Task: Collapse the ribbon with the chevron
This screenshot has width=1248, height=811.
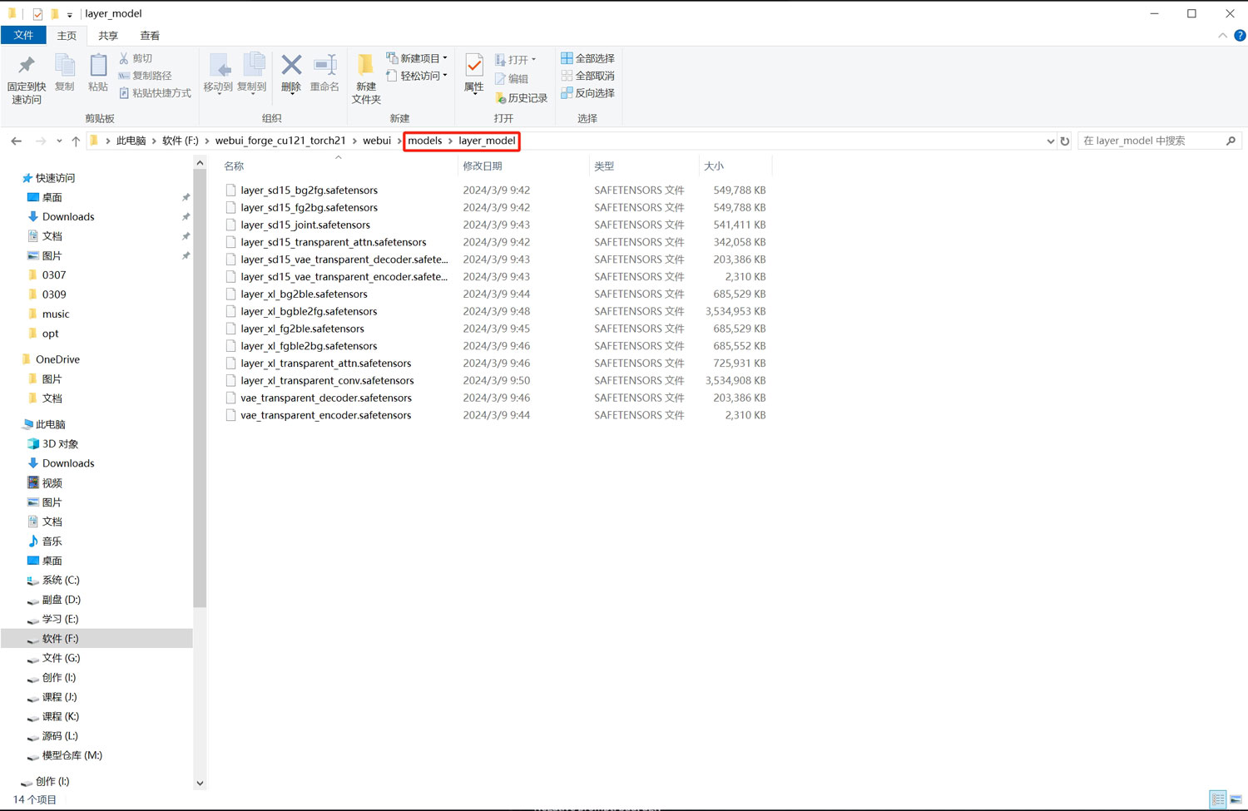Action: pos(1222,36)
